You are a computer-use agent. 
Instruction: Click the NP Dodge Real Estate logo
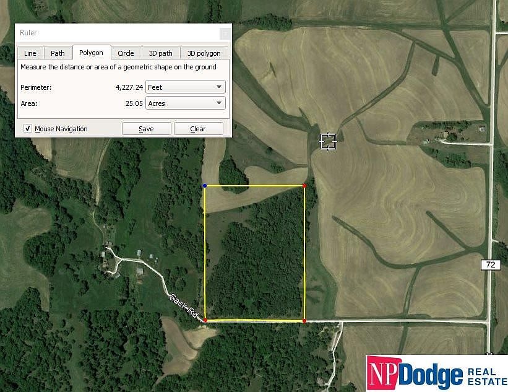(437, 373)
